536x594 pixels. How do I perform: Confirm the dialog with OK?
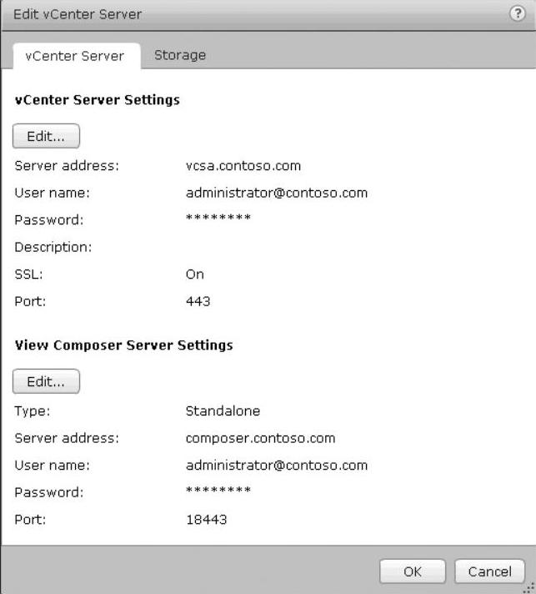(413, 571)
